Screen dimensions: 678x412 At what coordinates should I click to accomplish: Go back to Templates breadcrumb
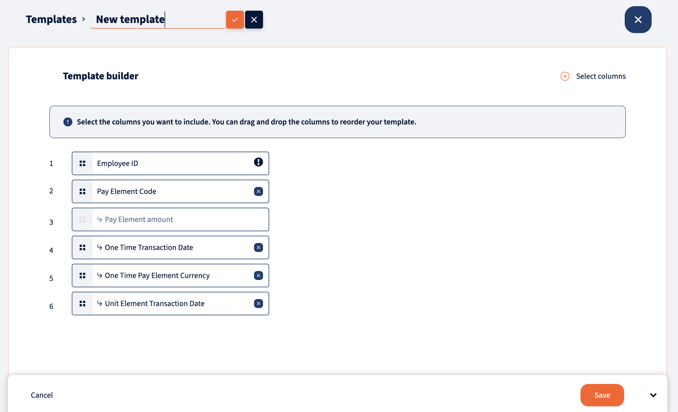[51, 20]
